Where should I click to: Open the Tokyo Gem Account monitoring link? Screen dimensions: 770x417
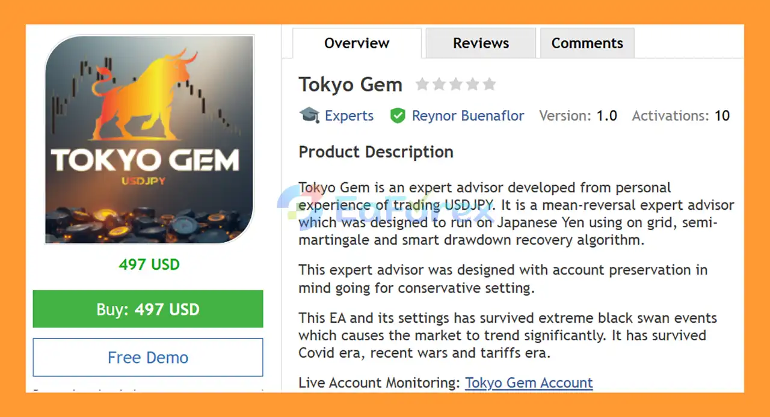coord(529,383)
